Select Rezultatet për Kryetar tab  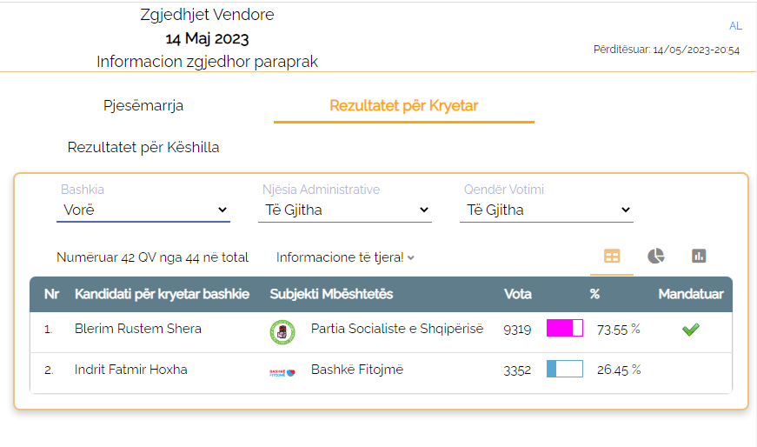tap(404, 106)
